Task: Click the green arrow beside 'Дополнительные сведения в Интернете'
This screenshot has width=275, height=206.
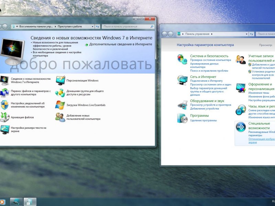Action: pos(87,45)
